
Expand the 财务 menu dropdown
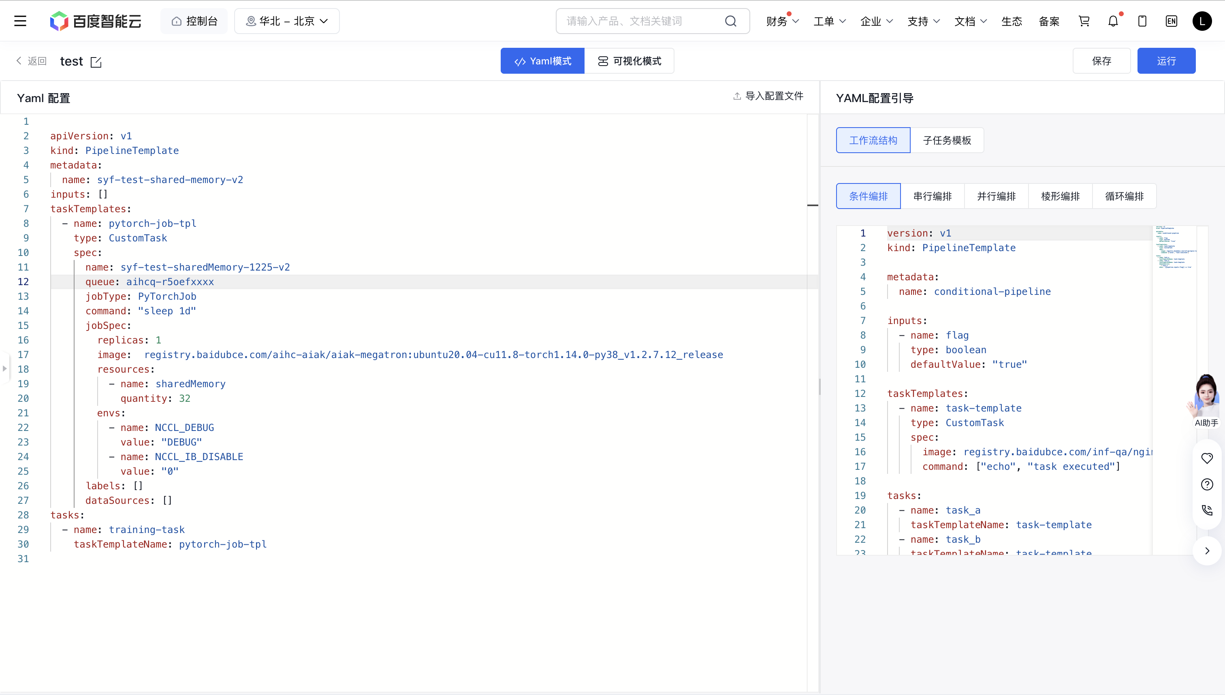coord(782,21)
